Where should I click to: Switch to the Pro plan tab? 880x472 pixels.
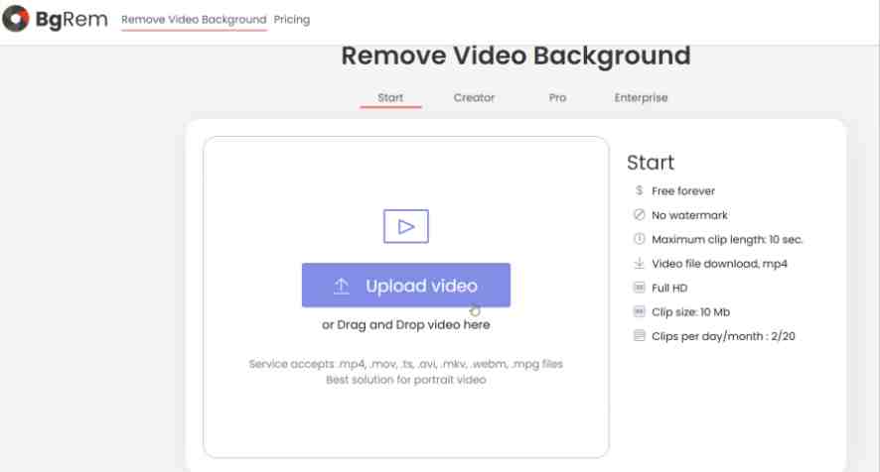click(557, 97)
